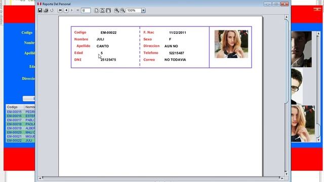This screenshot has height=182, width=324.
Task: Click the Zoom In magnifier icon
Action: (116, 10)
